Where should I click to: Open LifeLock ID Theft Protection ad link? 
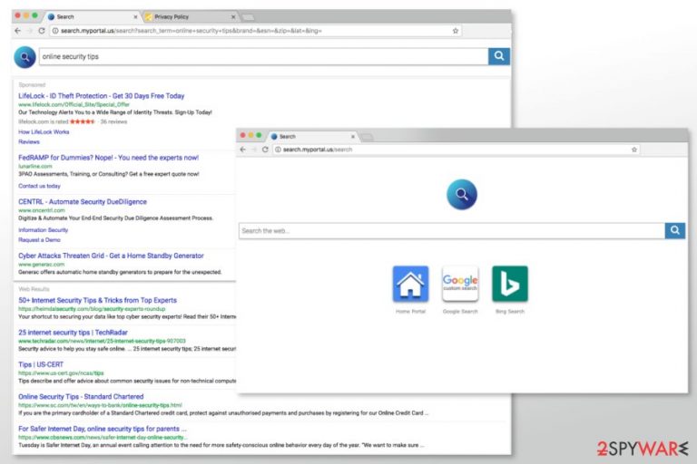point(102,96)
